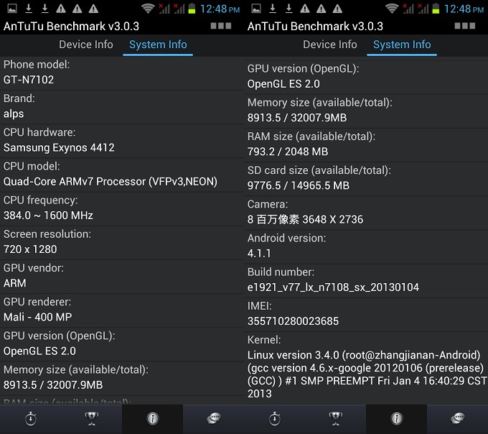Select memory size 8913.5 / 32007.9MB on left

tap(53, 385)
